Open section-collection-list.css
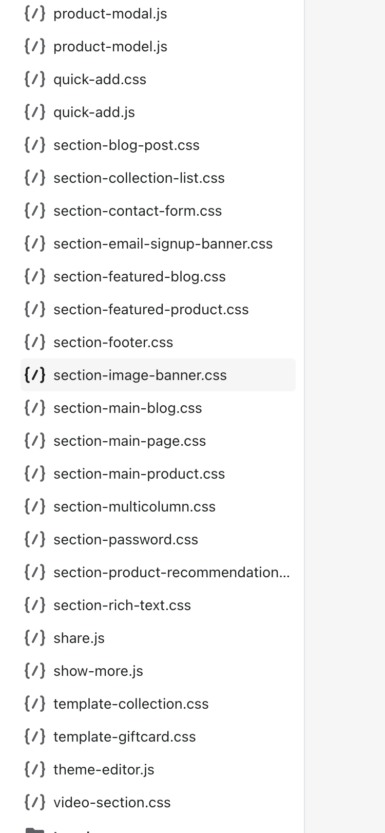The height and width of the screenshot is (833, 385). tap(139, 178)
